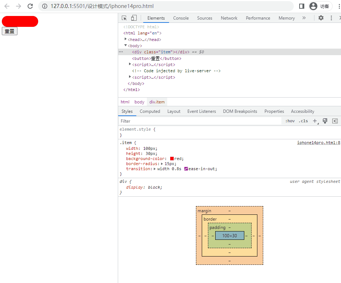
Task: Expand the transition shorthand triangle
Action: (155, 169)
